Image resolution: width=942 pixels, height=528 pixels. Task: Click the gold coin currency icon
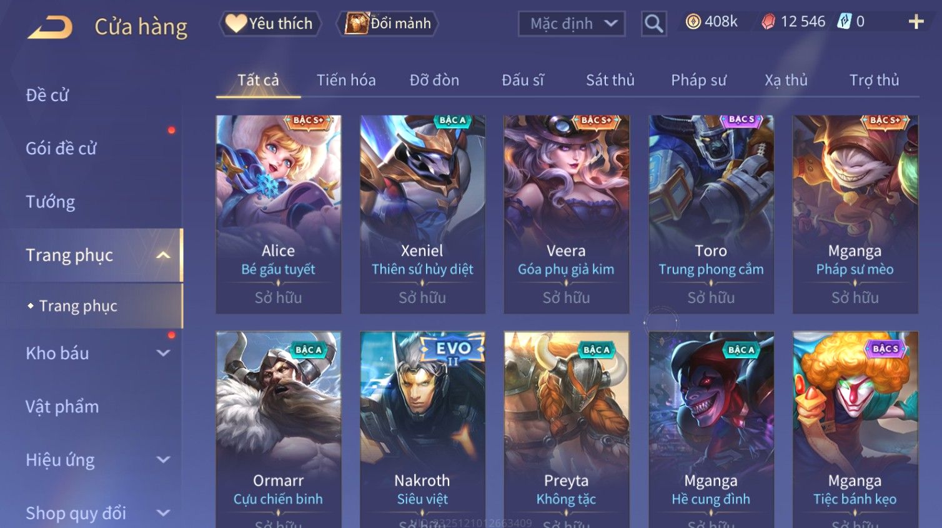(x=693, y=22)
